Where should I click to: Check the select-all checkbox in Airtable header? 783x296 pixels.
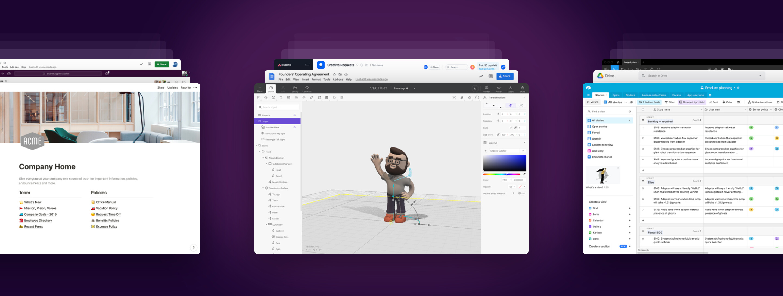642,110
